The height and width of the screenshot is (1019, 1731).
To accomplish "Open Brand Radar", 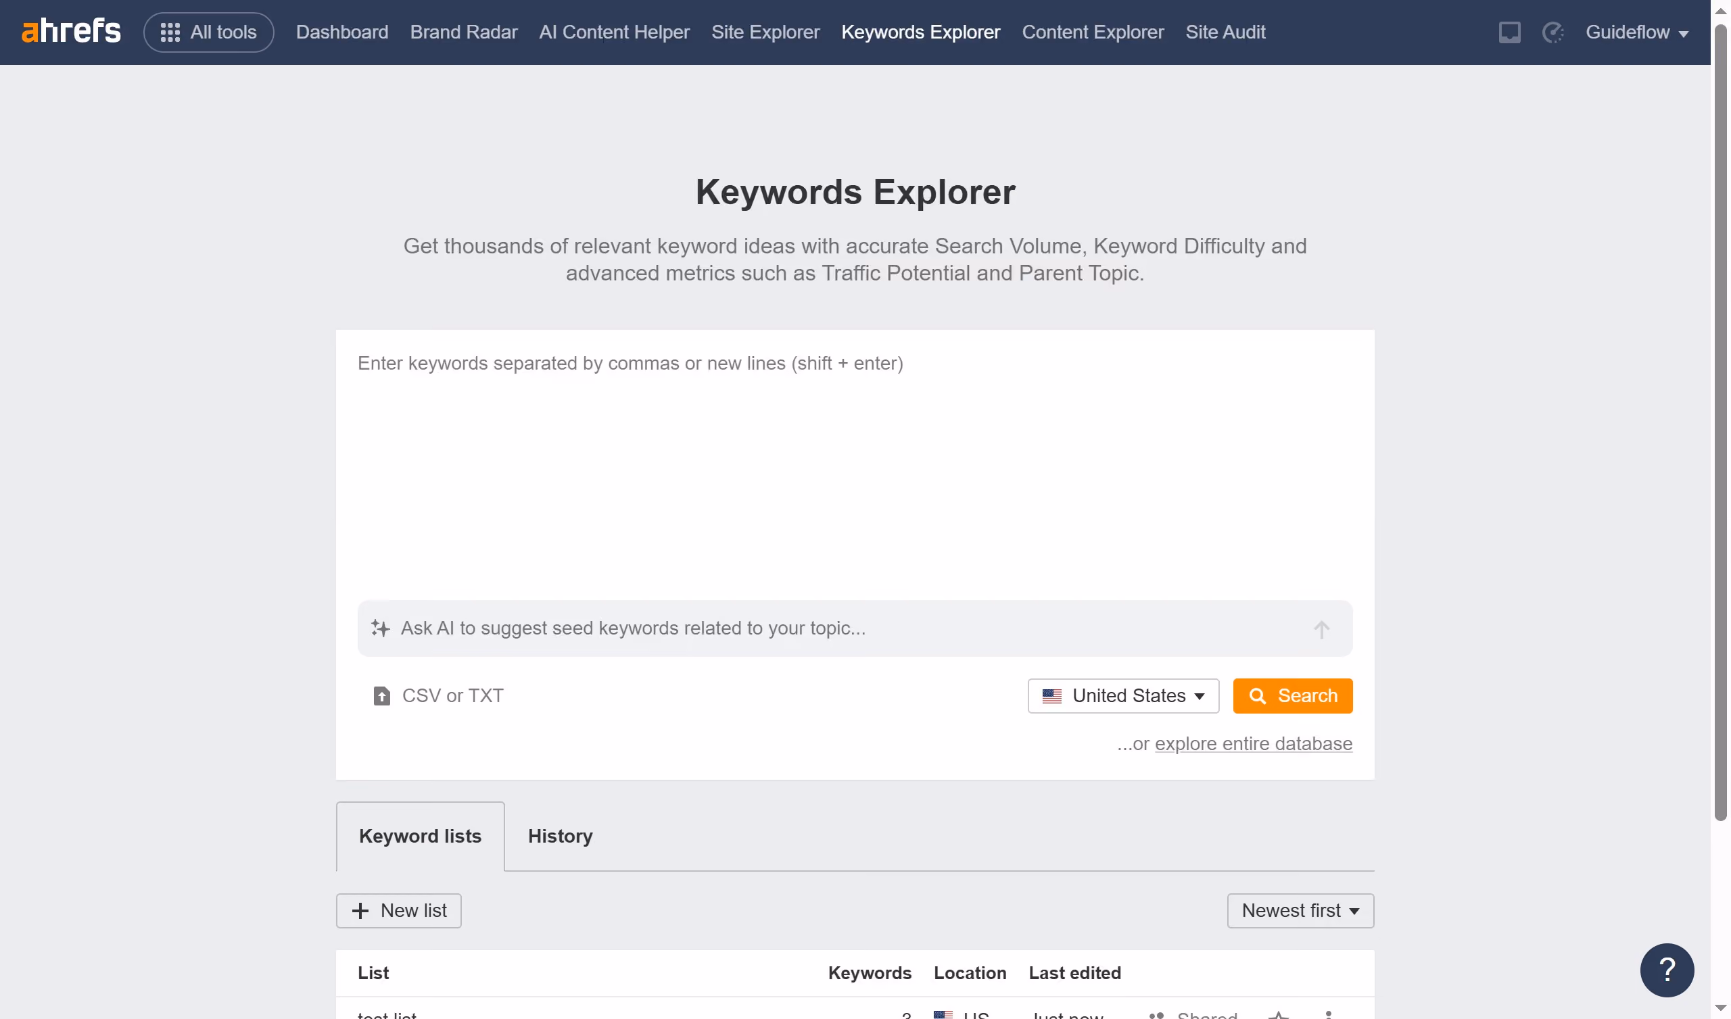I will pyautogui.click(x=464, y=32).
